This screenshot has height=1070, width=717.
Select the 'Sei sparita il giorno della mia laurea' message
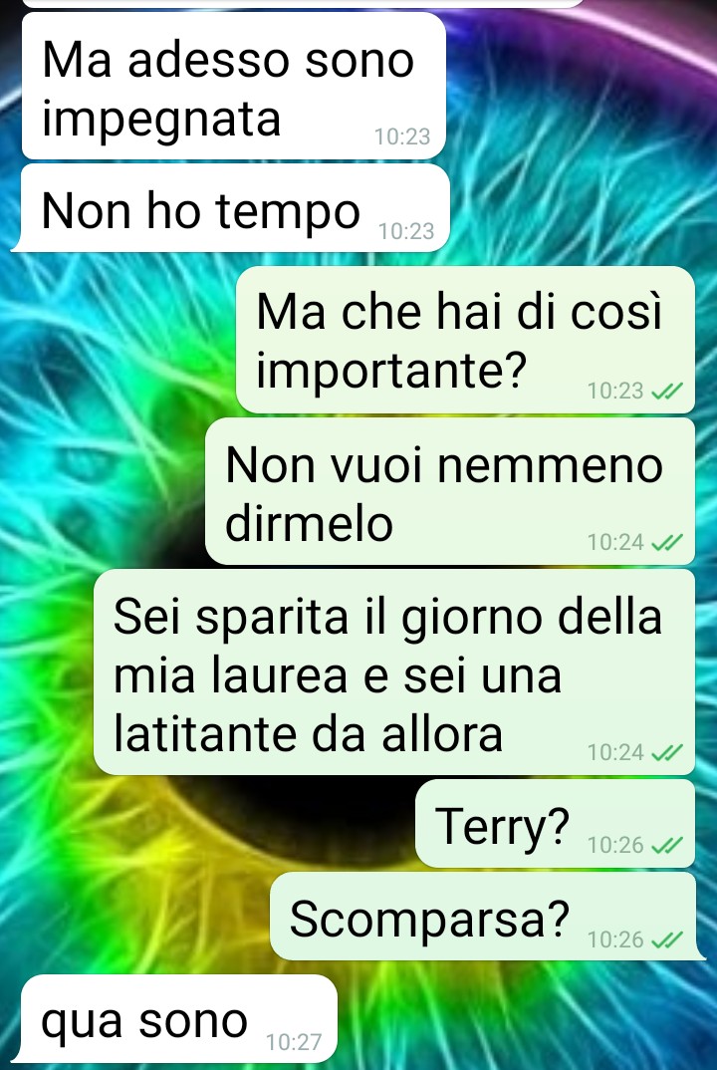click(394, 672)
